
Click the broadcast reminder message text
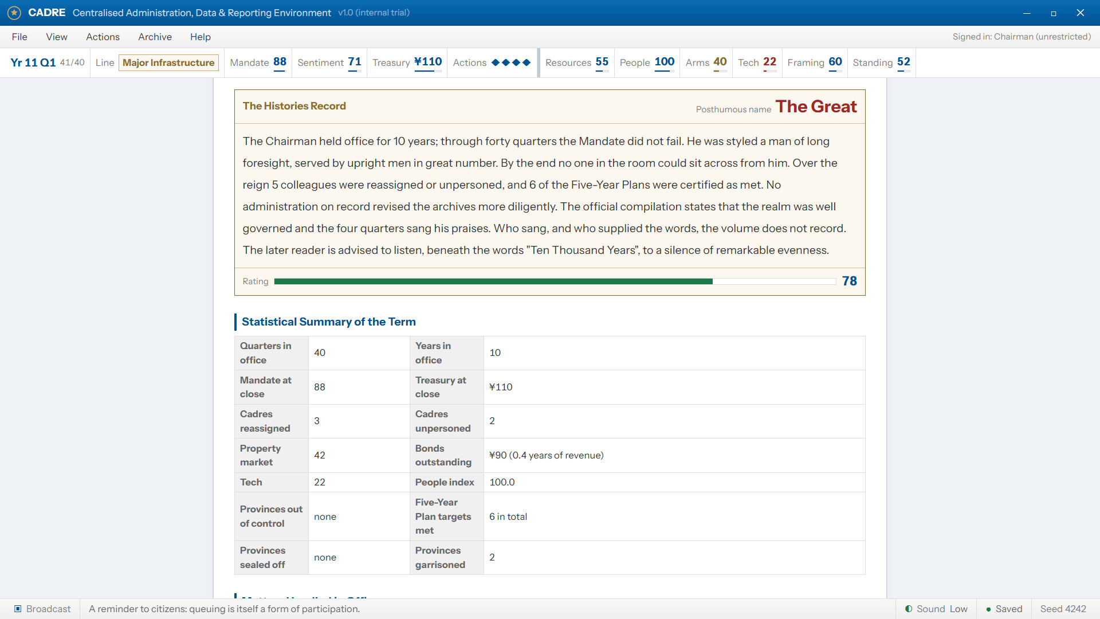click(x=225, y=609)
